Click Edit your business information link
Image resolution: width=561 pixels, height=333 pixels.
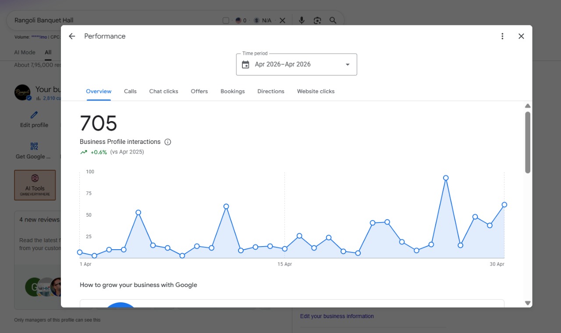[x=337, y=316]
